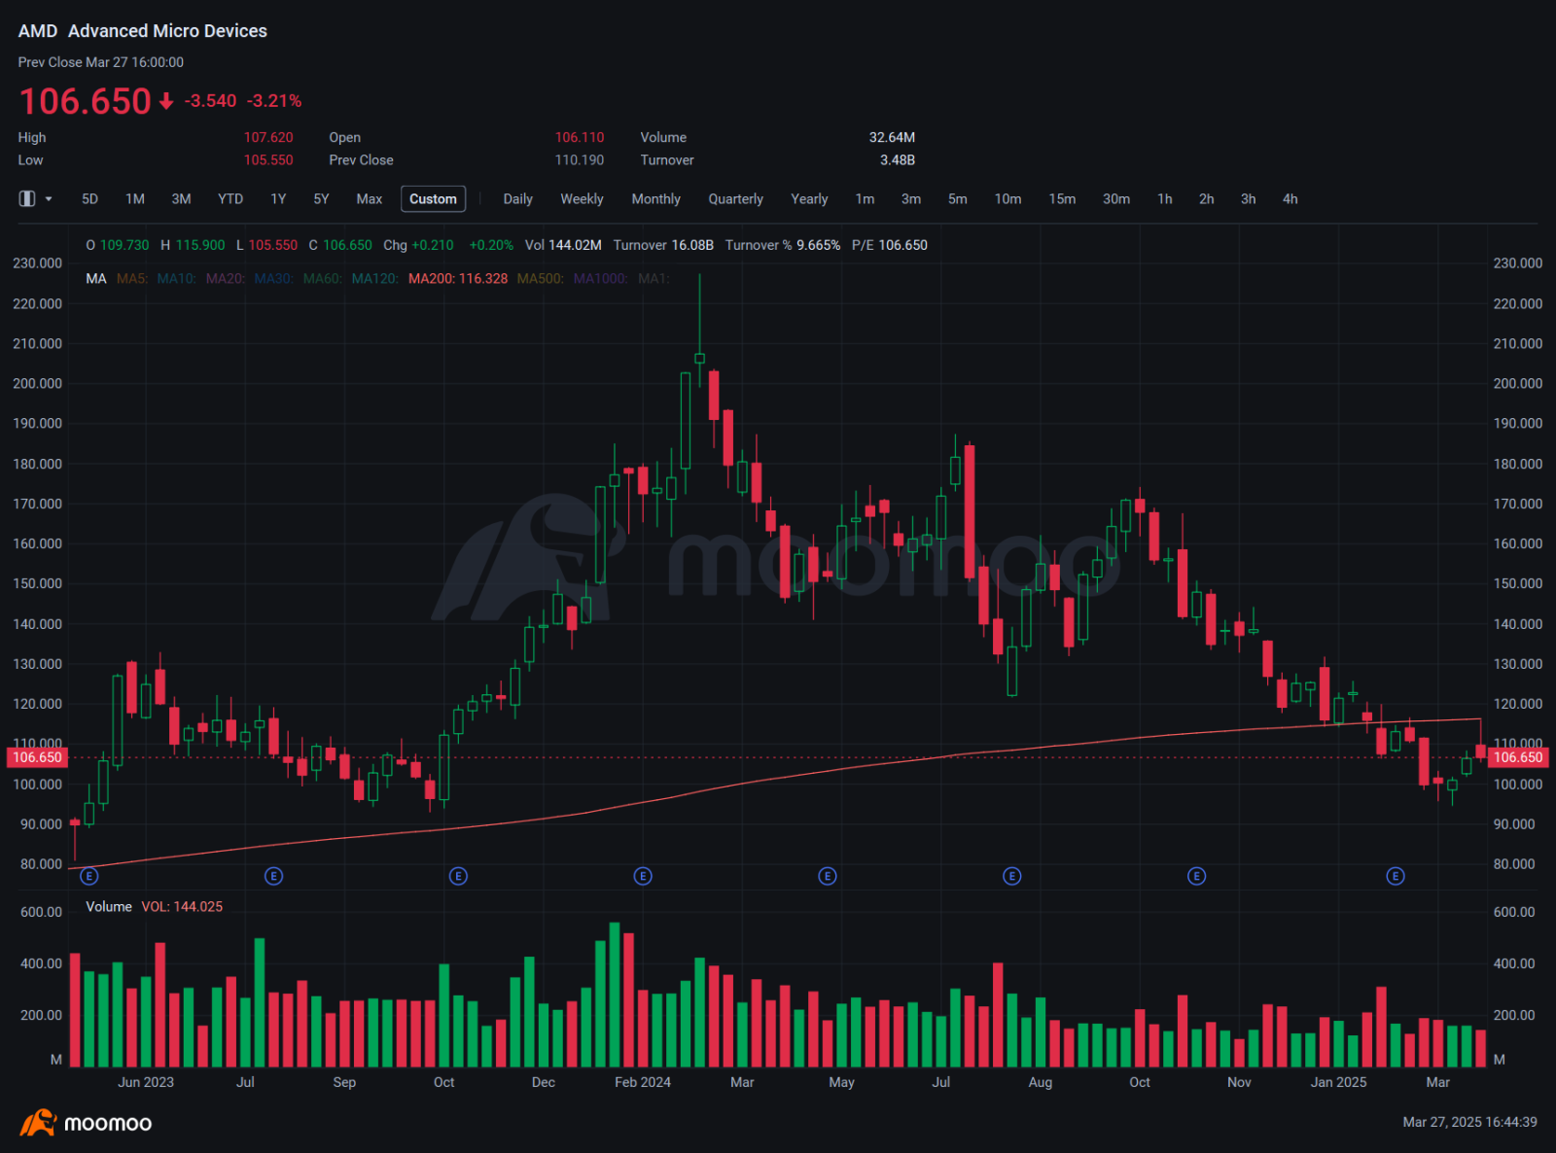1556x1153 pixels.
Task: Select the 5D time range
Action: (89, 199)
